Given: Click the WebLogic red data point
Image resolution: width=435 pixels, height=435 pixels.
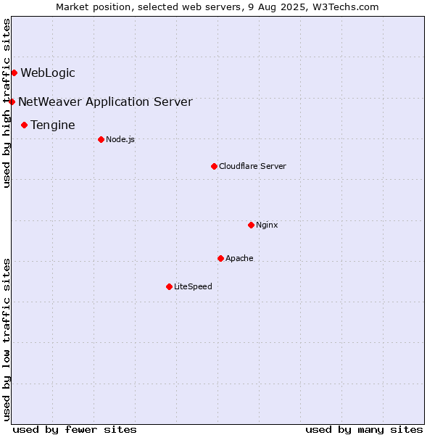Looking at the screenshot, I should tap(14, 73).
